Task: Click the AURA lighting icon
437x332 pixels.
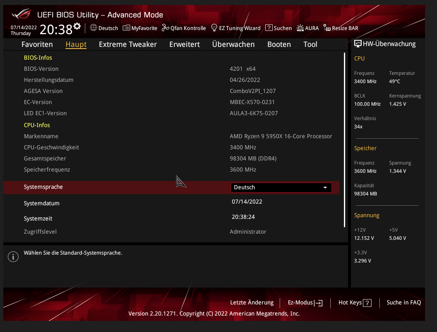Action: [x=300, y=28]
